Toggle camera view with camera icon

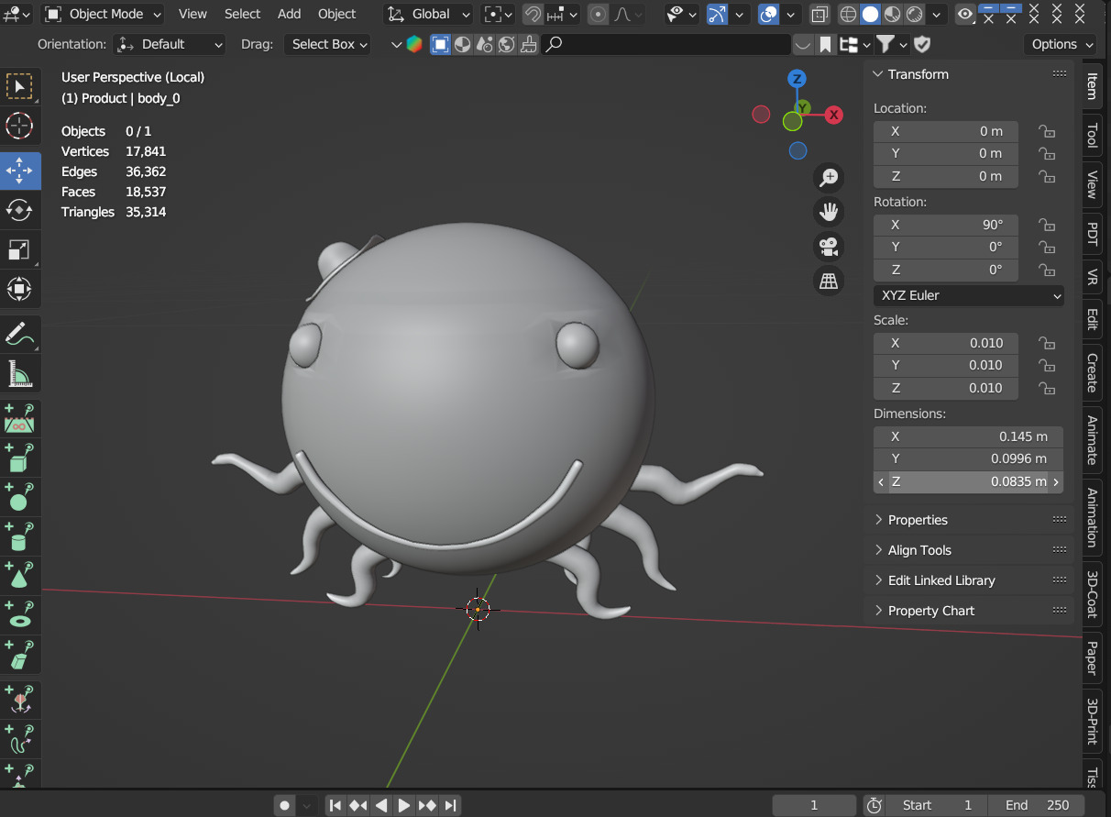click(x=829, y=247)
